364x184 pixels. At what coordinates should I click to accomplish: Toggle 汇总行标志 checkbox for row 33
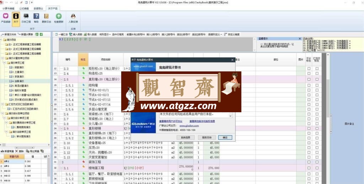pyautogui.click(x=317, y=174)
